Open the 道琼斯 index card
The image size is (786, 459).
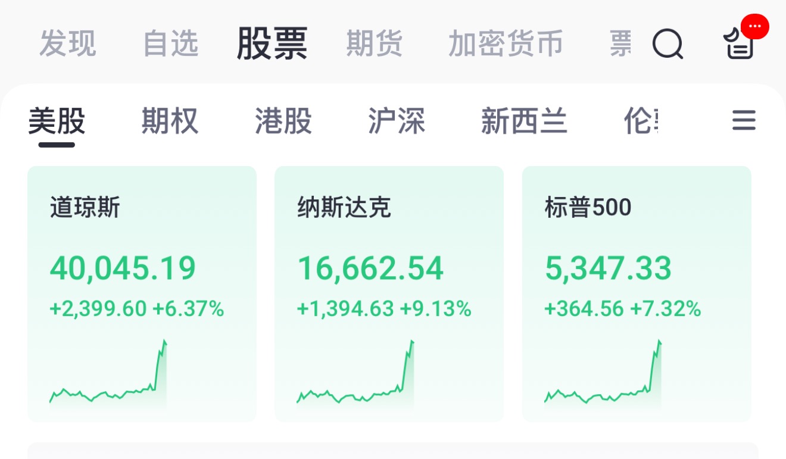pyautogui.click(x=142, y=294)
